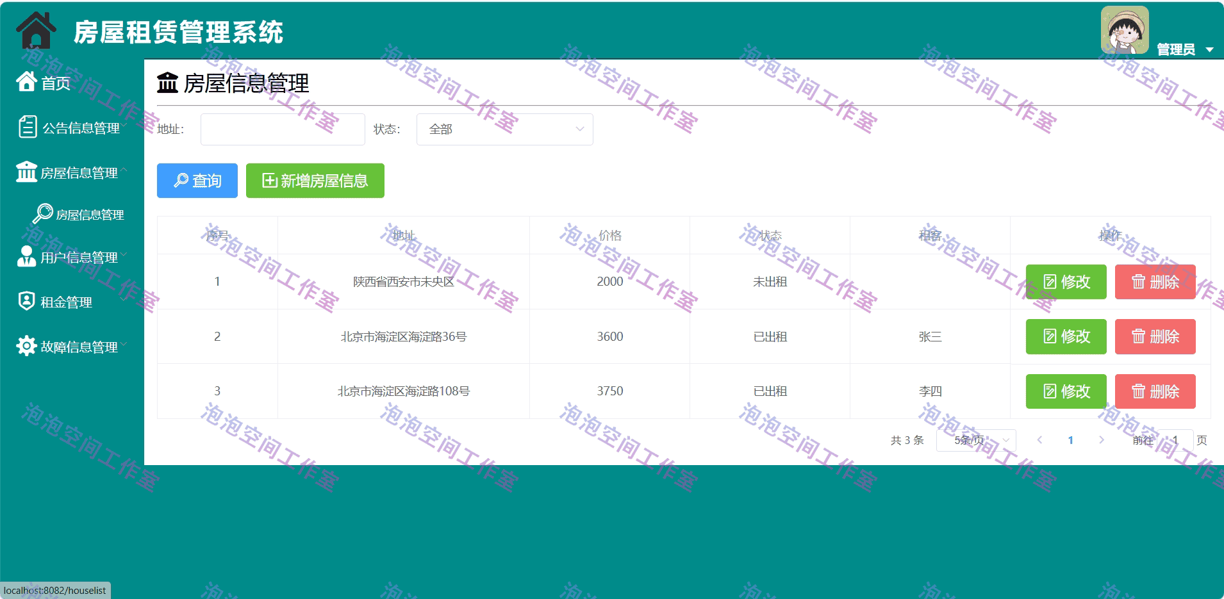Screen dimensions: 1224x599
Task: Expand the 公告信息管理 menu
Action: (x=72, y=127)
